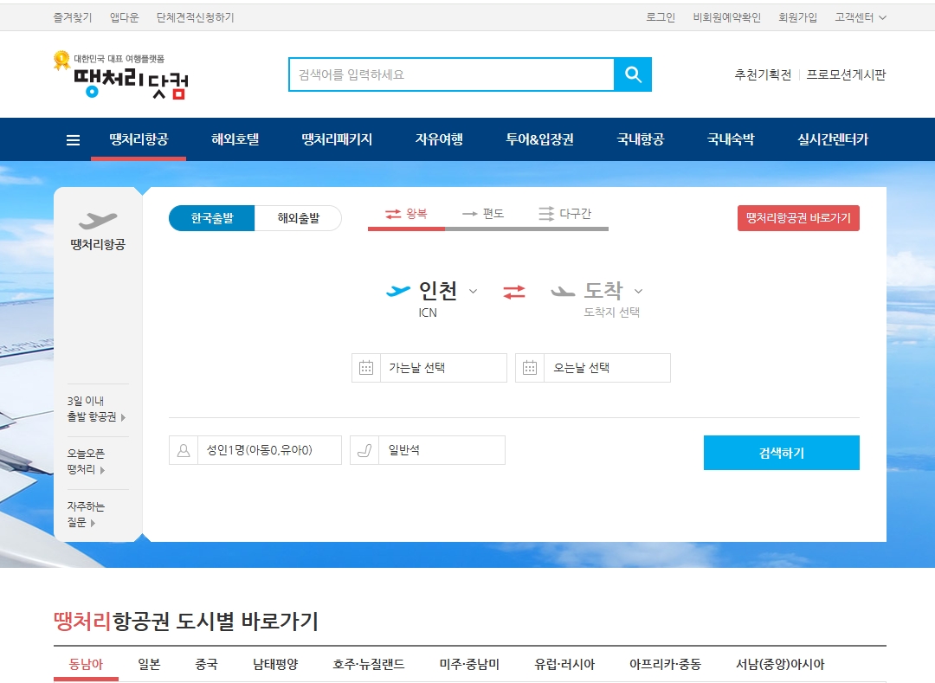Select the 일본 city tab
Viewport: 935px width, 683px height.
(149, 664)
